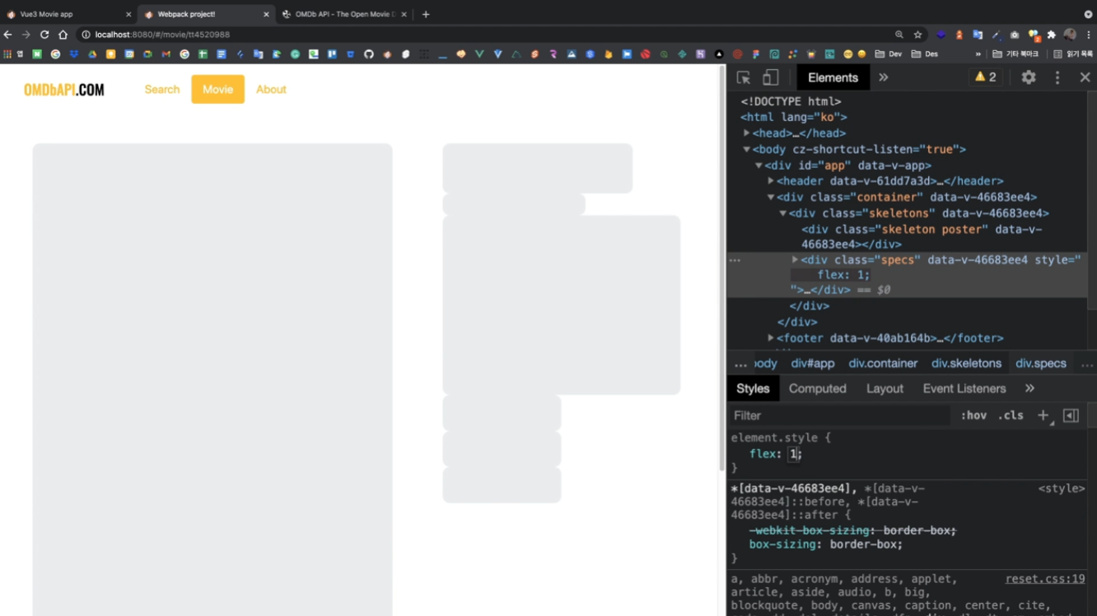The image size is (1097, 616).
Task: Show more DevTools panels via double chevron
Action: click(x=884, y=77)
